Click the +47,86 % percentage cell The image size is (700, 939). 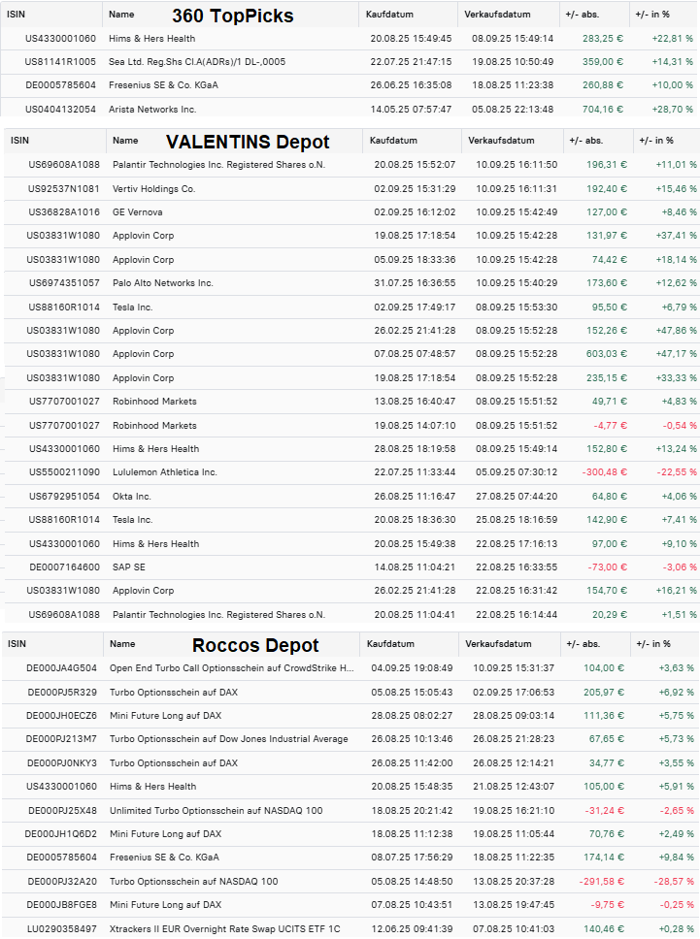coord(676,331)
